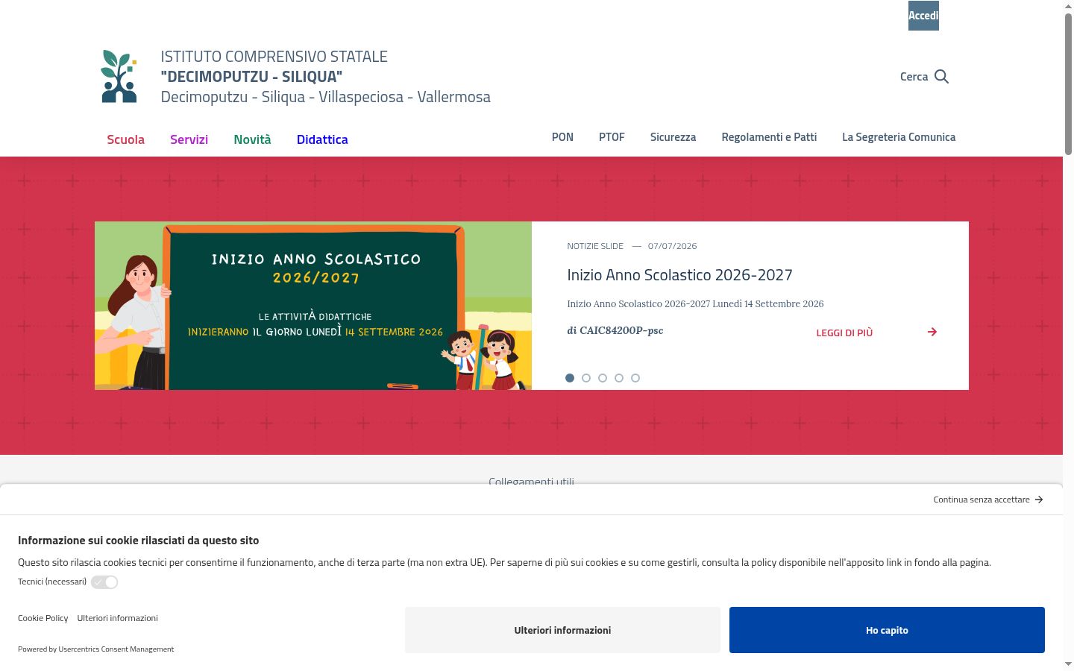Expand the Servizi menu
The image size is (1074, 671).
[x=189, y=139]
